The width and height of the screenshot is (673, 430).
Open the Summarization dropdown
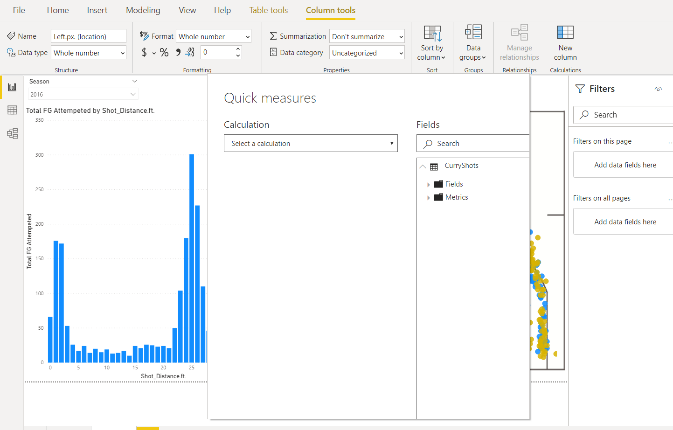367,36
